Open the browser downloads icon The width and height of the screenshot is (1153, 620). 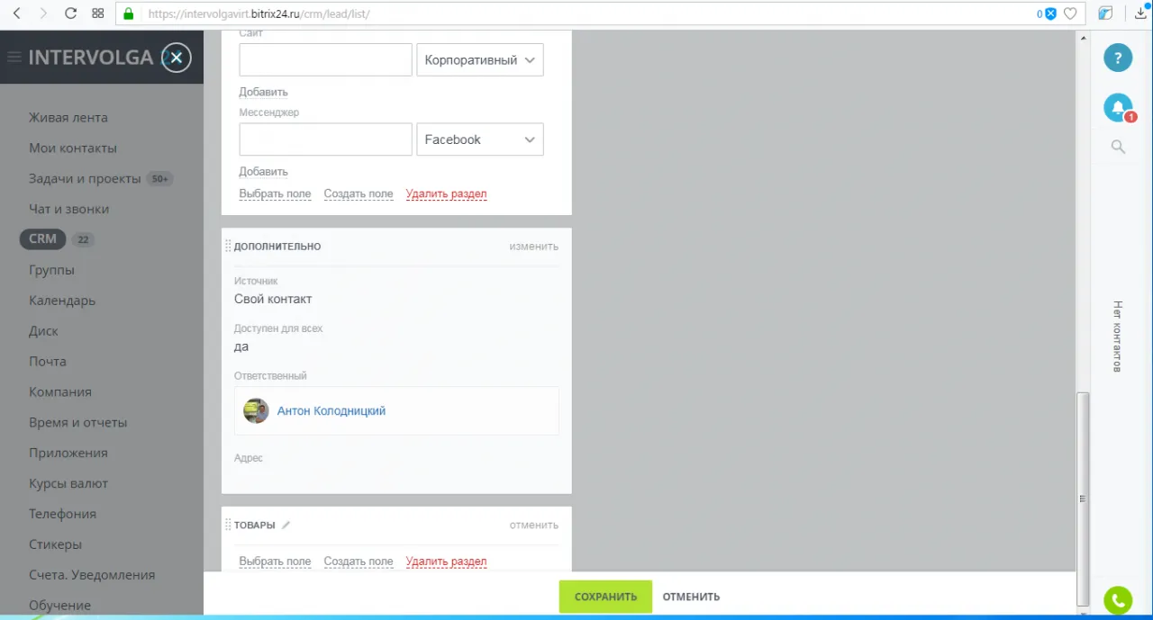1140,13
